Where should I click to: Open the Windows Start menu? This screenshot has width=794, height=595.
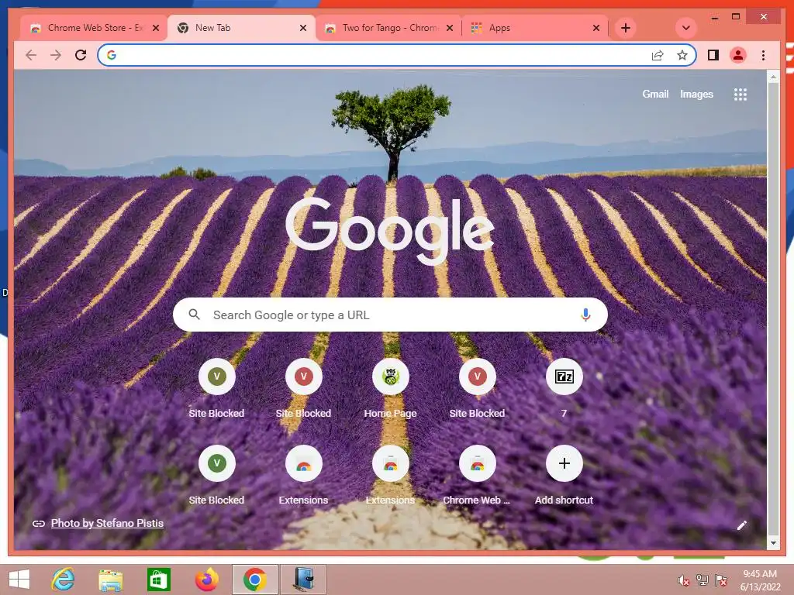coord(19,580)
